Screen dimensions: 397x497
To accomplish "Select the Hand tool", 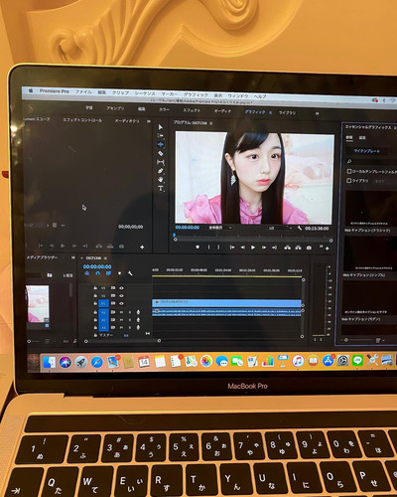I will (x=161, y=180).
